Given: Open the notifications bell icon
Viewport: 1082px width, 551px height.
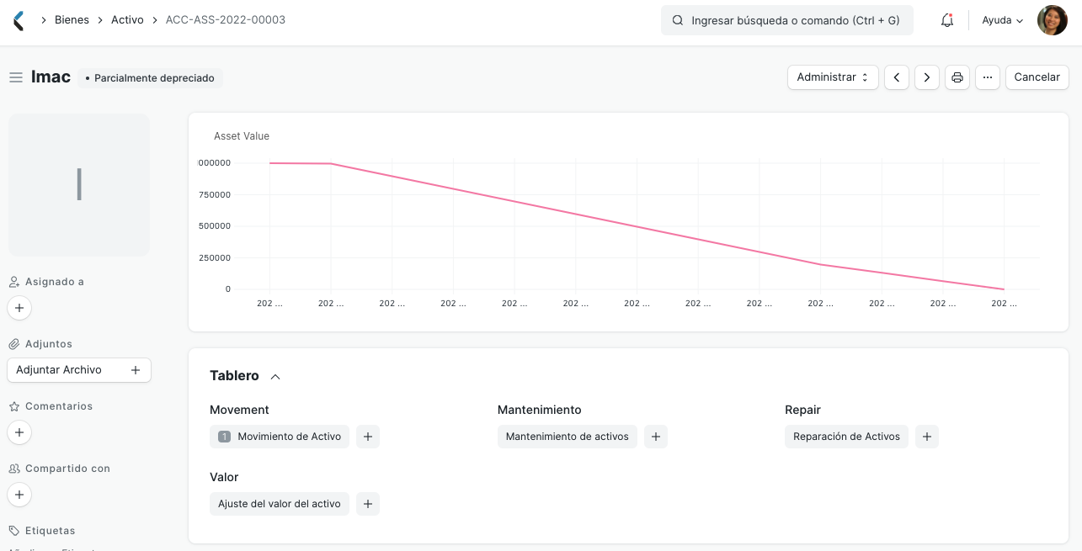Looking at the screenshot, I should (947, 20).
